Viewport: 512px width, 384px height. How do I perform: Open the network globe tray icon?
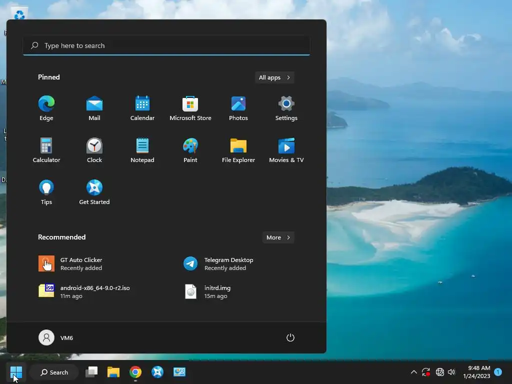click(x=440, y=372)
